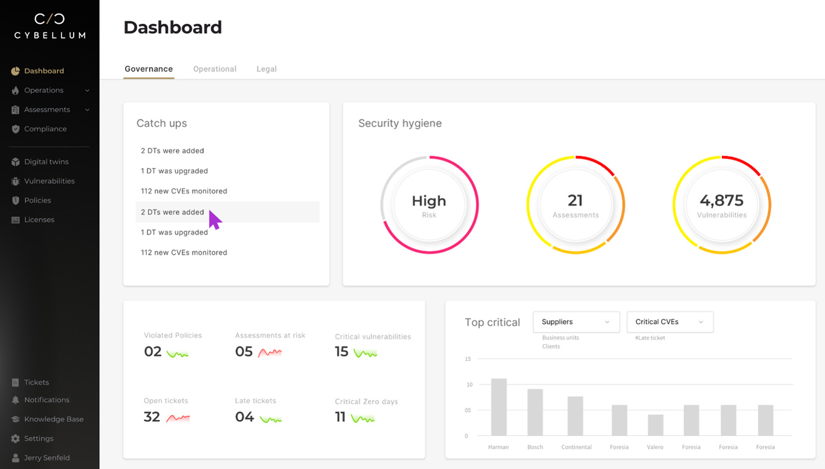Switch to the Legal tab
Viewport: 825px width, 469px height.
pyautogui.click(x=267, y=69)
